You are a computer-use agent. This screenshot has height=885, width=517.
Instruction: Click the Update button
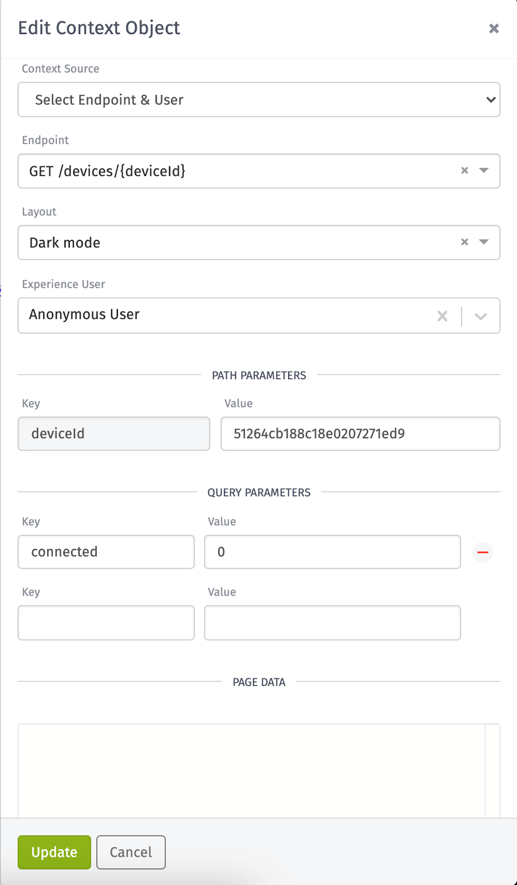(x=54, y=852)
